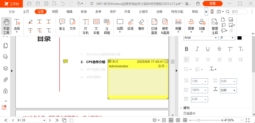Open the attachments paperclip side panel
This screenshot has height=123, width=255.
coord(5,80)
